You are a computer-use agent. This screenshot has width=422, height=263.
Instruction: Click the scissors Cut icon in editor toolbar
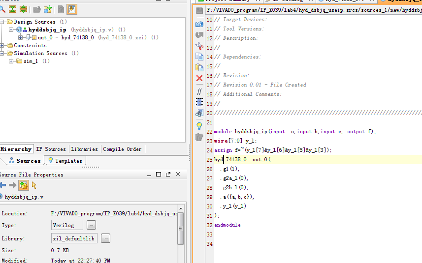coord(199,46)
